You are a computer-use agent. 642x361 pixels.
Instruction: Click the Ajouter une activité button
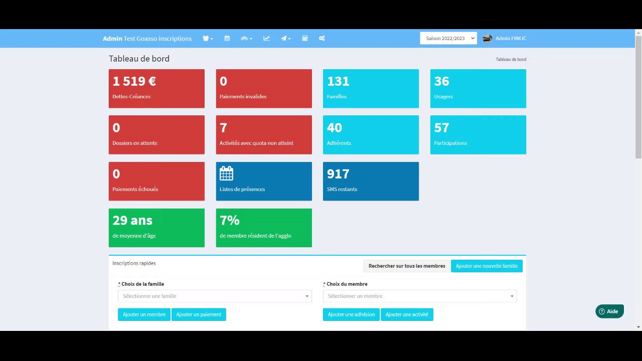pyautogui.click(x=407, y=314)
